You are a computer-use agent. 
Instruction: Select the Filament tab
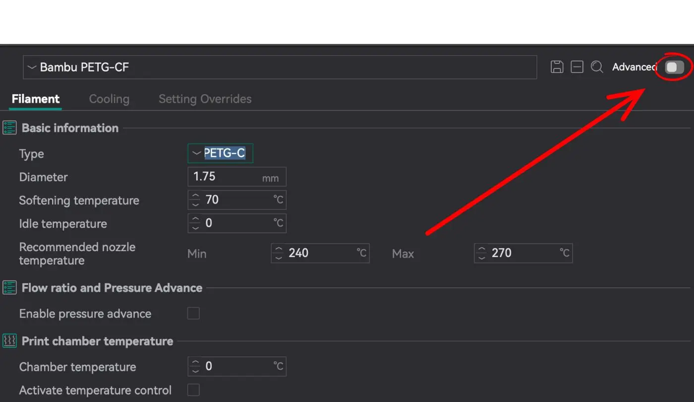tap(35, 99)
